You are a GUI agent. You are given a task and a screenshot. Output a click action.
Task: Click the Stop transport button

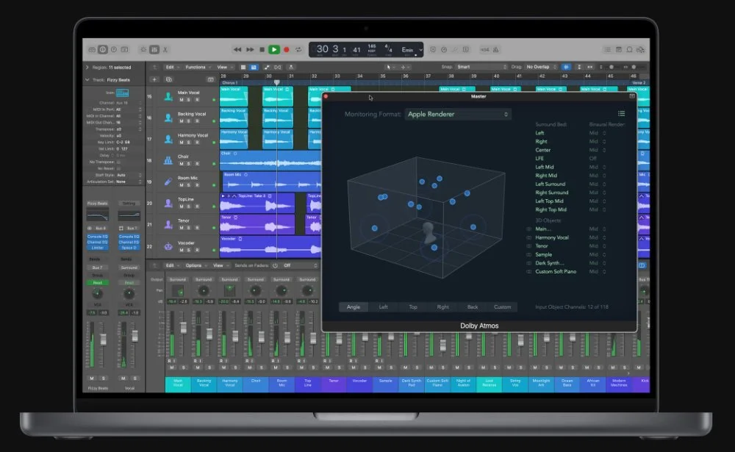pyautogui.click(x=262, y=49)
